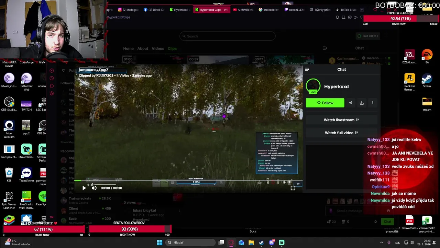Focus the Kick search field
The height and width of the screenshot is (248, 440).
(227, 36)
